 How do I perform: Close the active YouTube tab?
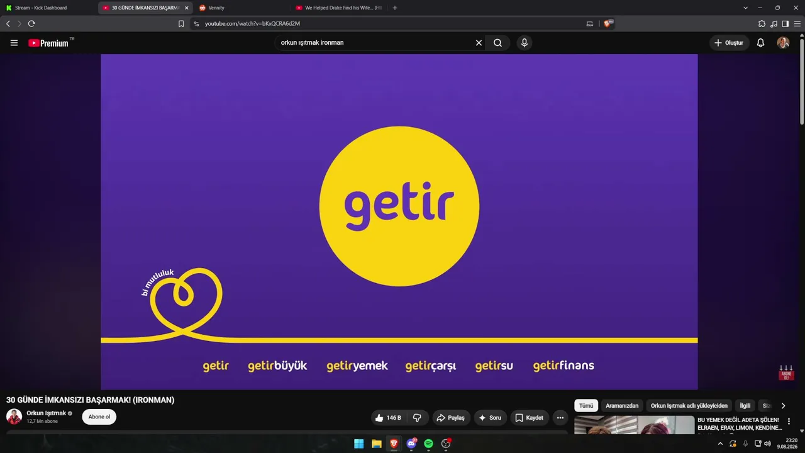click(186, 8)
